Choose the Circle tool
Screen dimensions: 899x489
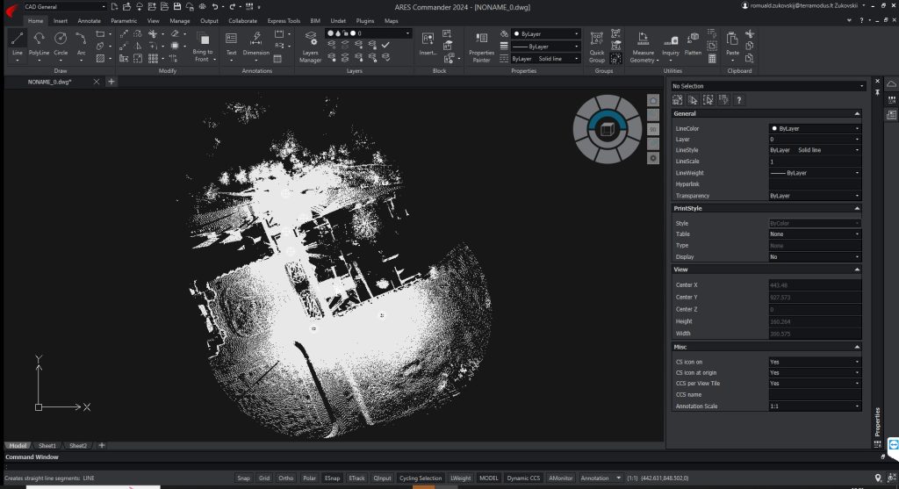point(61,42)
